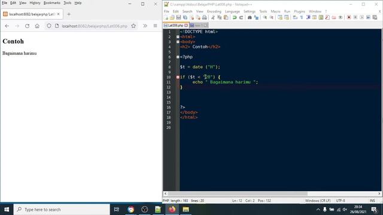Close the Lat006.php tab with red X
Image resolution: width=383 pixels, height=215 pixels.
186,25
